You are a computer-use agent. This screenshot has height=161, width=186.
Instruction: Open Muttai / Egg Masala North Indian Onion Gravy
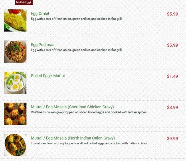73,138
